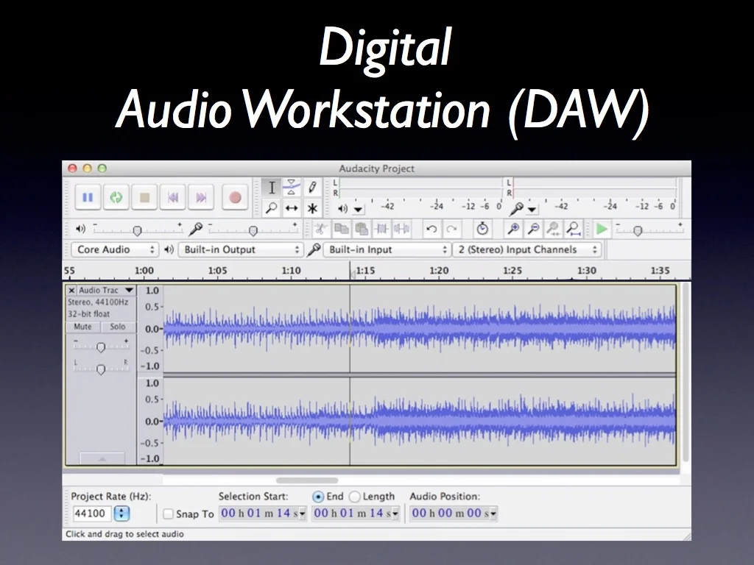Open the End time format arrow
This screenshot has width=754, height=565.
(395, 514)
